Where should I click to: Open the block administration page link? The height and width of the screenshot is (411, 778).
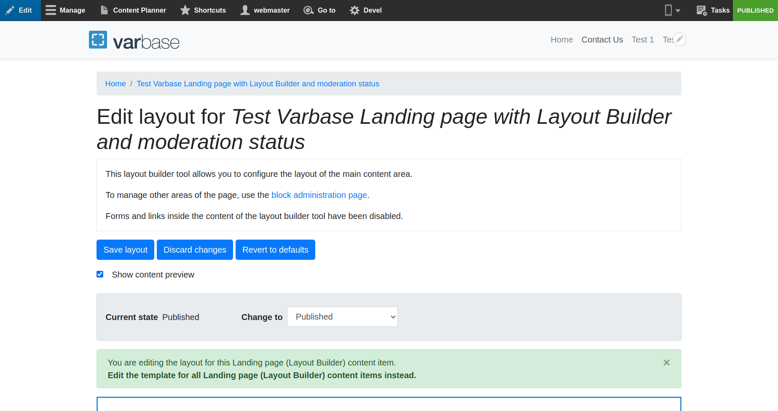[319, 195]
